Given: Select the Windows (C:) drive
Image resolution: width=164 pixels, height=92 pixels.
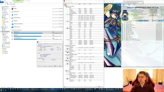Looking at the screenshot, I should click(37, 32).
